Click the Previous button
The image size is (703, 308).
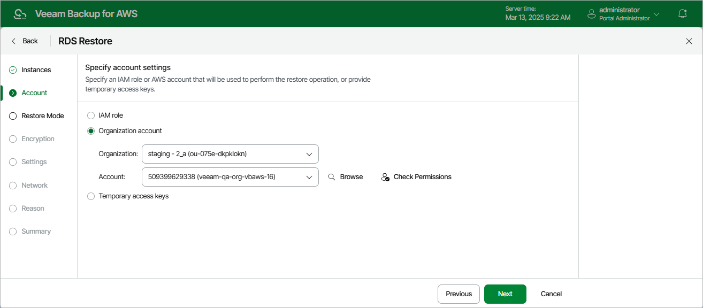tap(458, 294)
